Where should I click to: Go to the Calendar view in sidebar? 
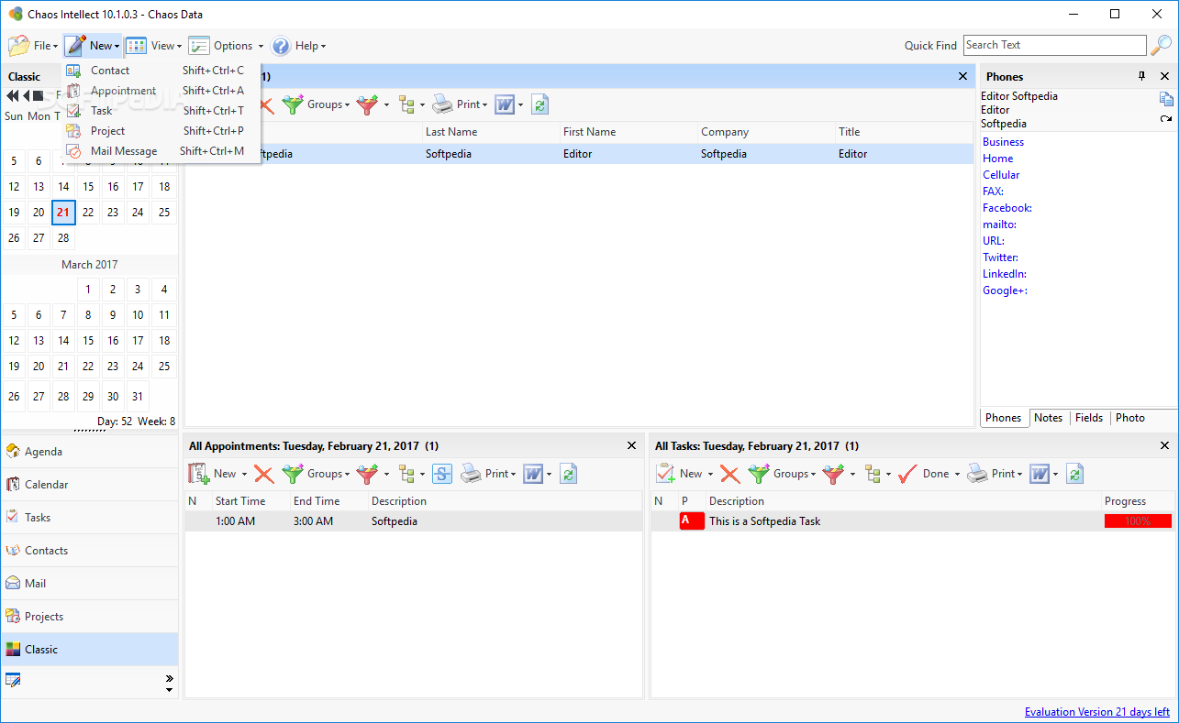pyautogui.click(x=90, y=485)
